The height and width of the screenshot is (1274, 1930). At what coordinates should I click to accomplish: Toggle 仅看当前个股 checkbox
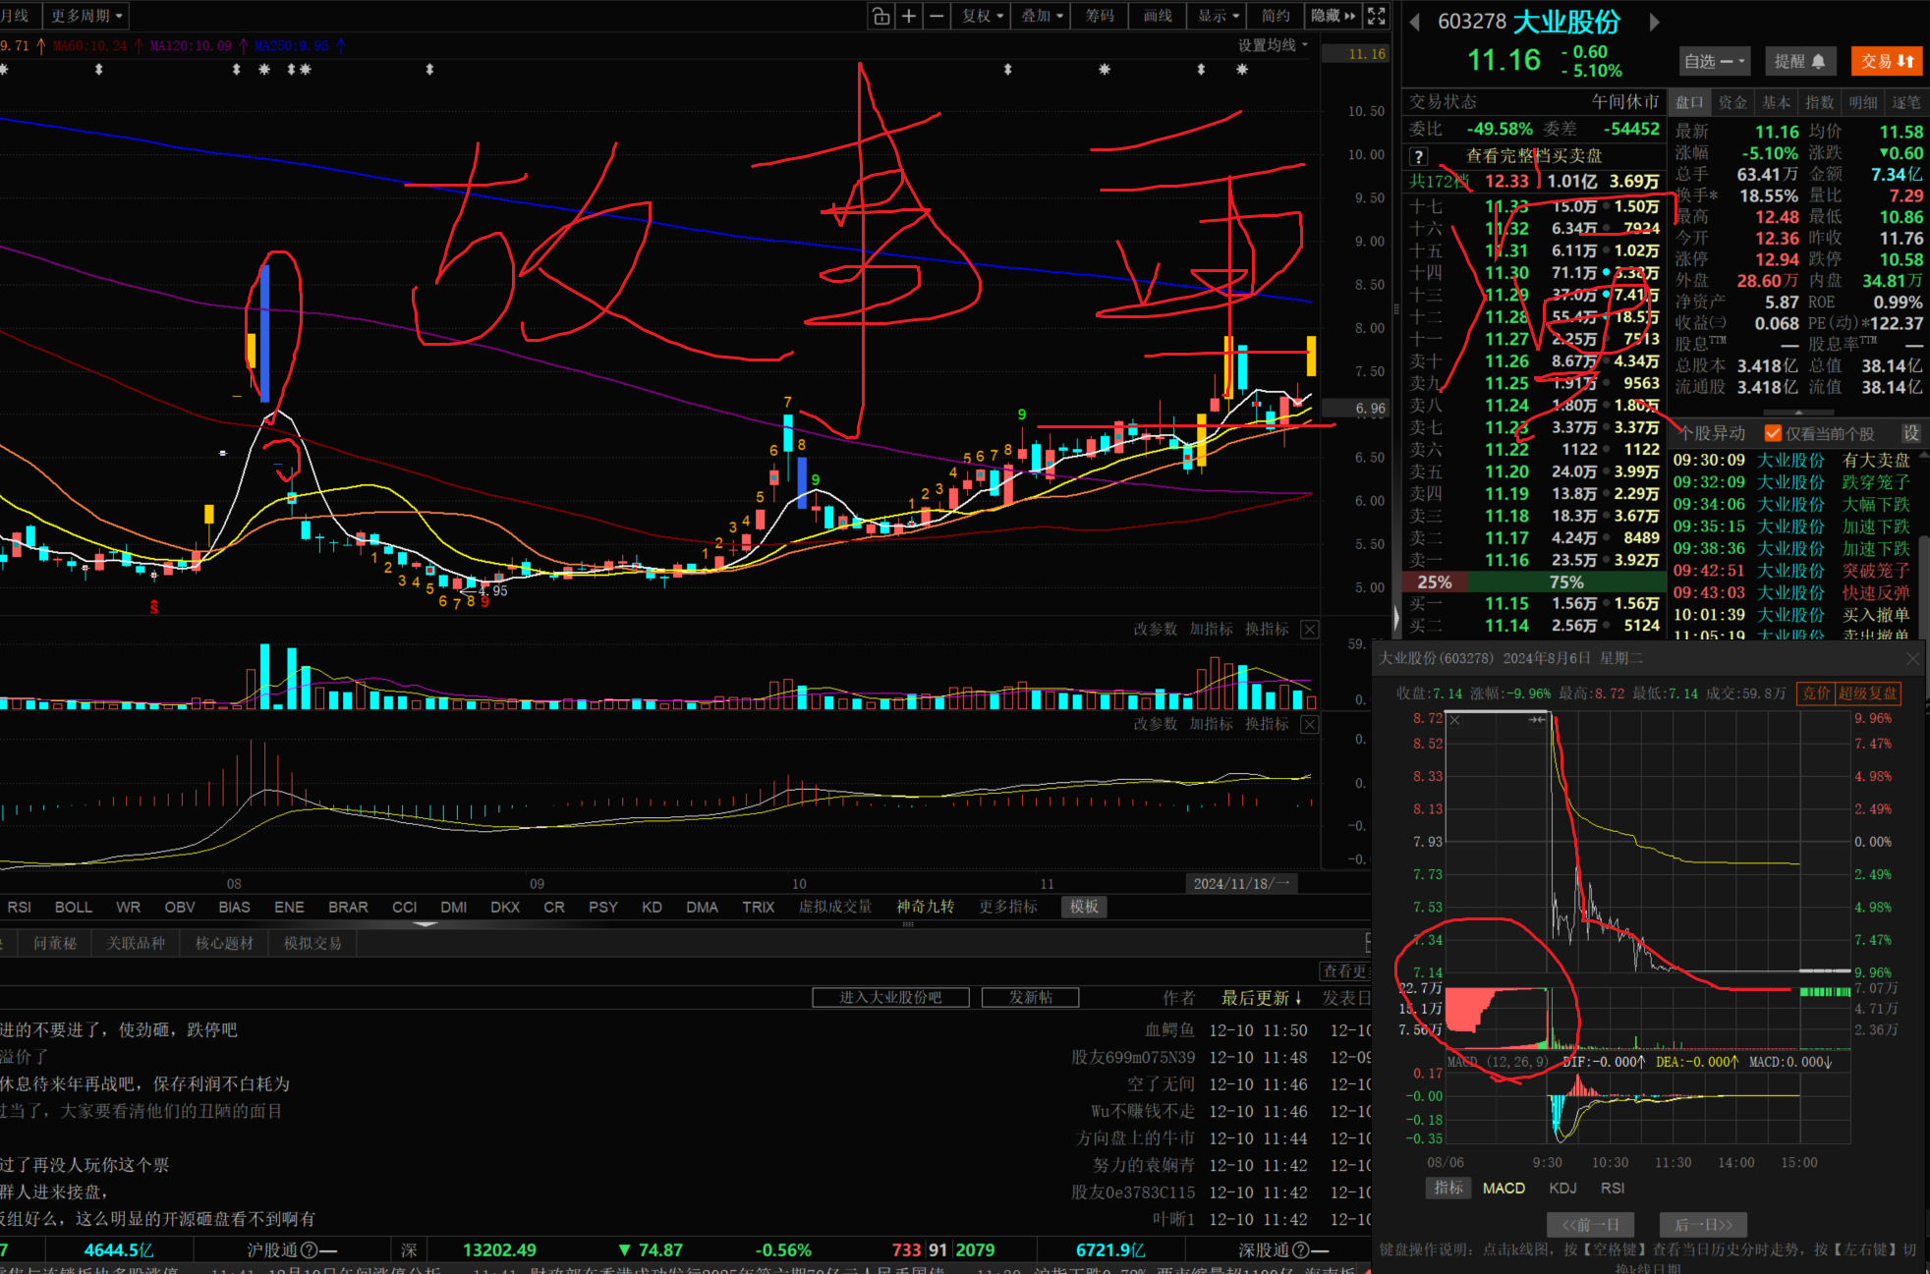pos(1774,433)
